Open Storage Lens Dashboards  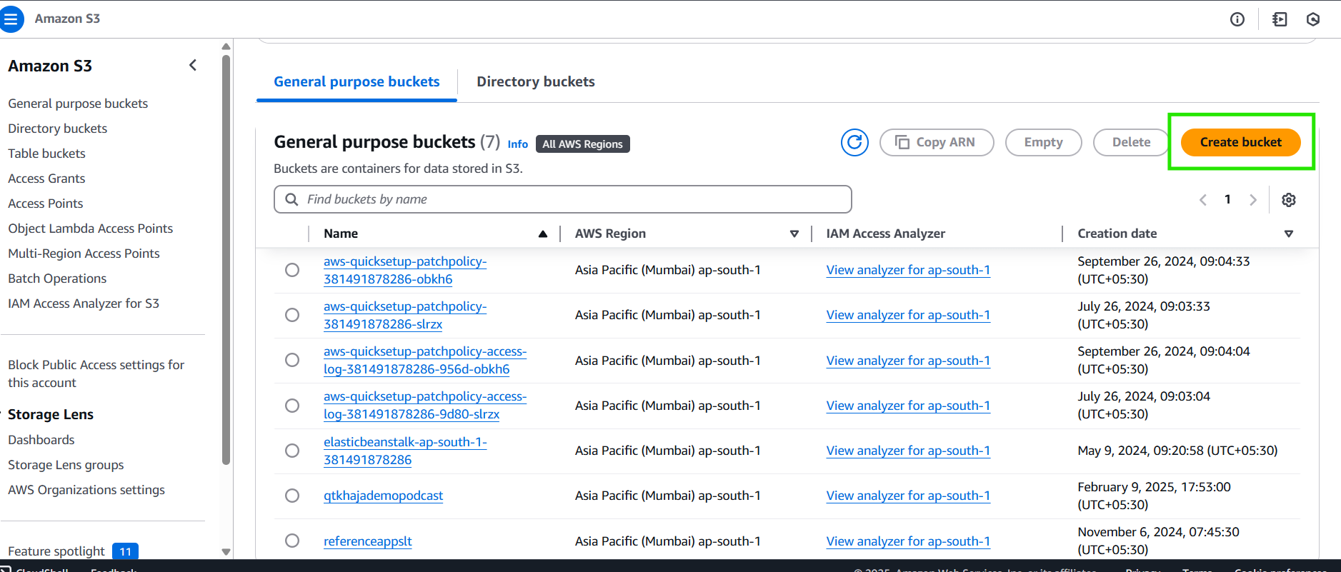tap(41, 440)
